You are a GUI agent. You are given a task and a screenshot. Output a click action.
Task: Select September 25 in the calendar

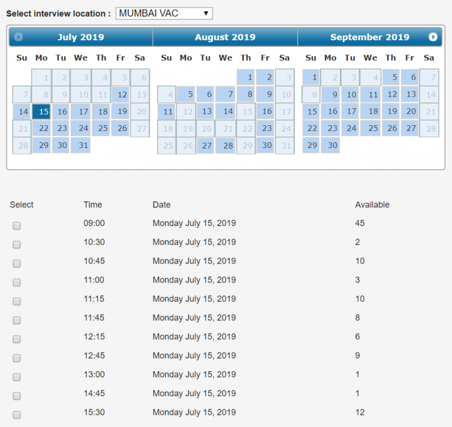point(371,129)
